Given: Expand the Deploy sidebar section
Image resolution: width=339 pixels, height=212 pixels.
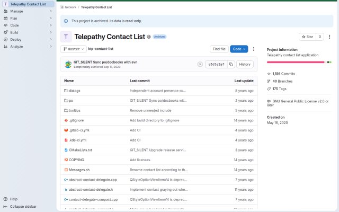Looking at the screenshot, I should pyautogui.click(x=28, y=40).
